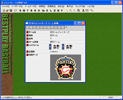Switch to D tab in team info window
Viewport: 123px width, 100px height.
point(45,27)
